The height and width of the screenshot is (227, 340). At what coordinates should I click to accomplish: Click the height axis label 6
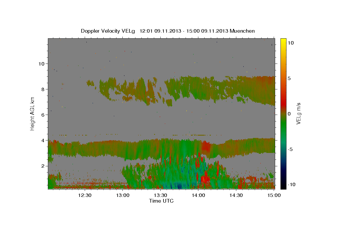pyautogui.click(x=43, y=115)
